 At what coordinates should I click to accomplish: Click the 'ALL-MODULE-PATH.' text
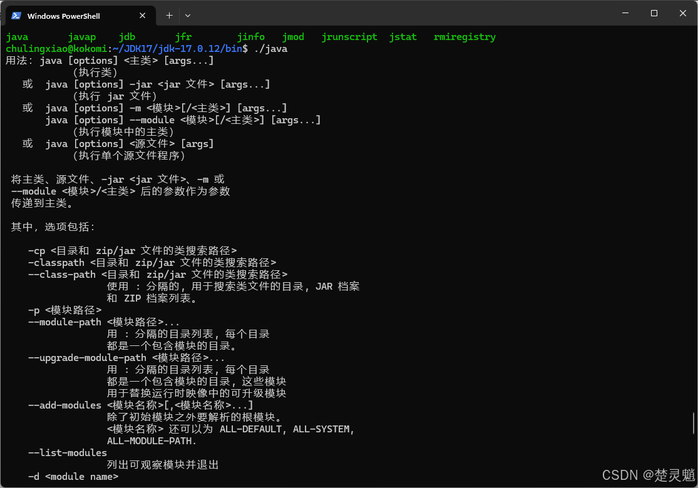click(151, 441)
